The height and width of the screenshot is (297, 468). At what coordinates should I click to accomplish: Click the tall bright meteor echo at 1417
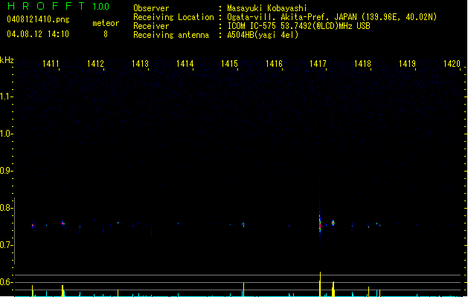coord(320,223)
